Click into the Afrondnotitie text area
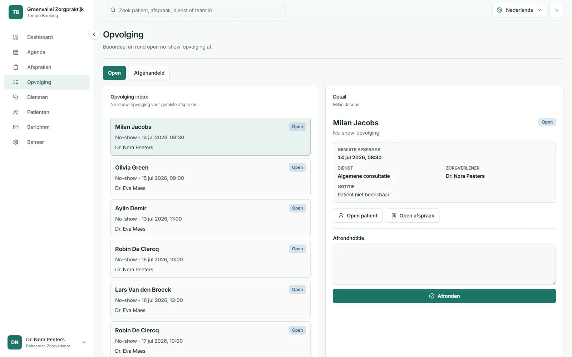Screen dimensions: 572x357 444,265
